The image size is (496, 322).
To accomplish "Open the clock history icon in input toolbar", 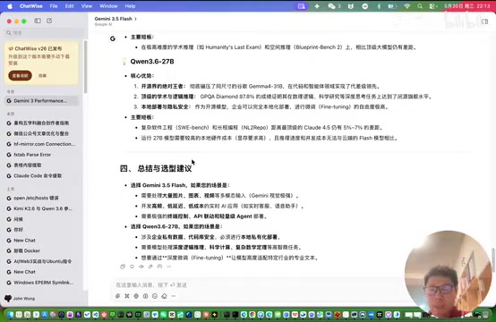I will pos(155,296).
